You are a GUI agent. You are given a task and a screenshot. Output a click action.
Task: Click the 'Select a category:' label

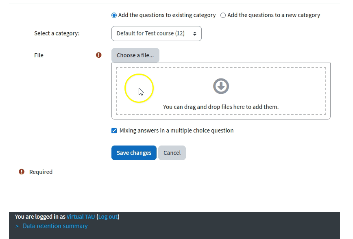point(57,33)
